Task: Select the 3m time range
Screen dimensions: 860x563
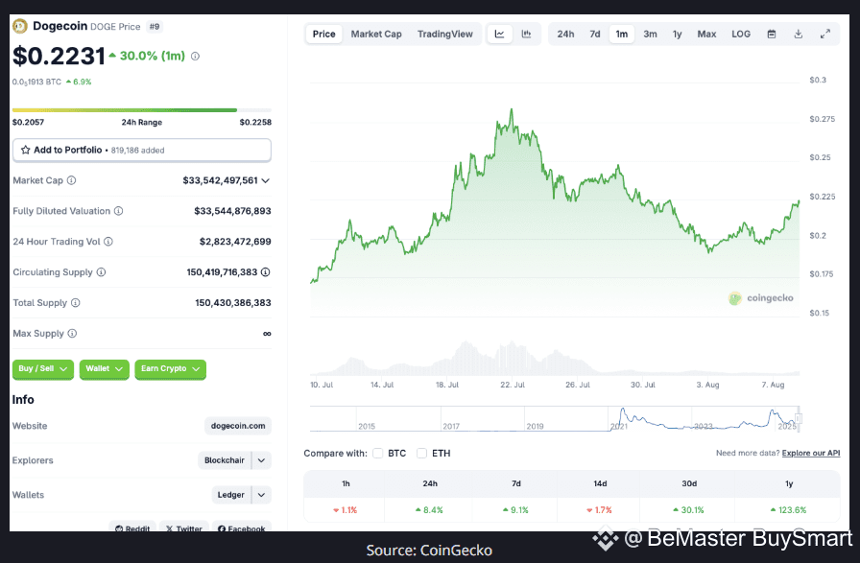Action: (x=651, y=34)
